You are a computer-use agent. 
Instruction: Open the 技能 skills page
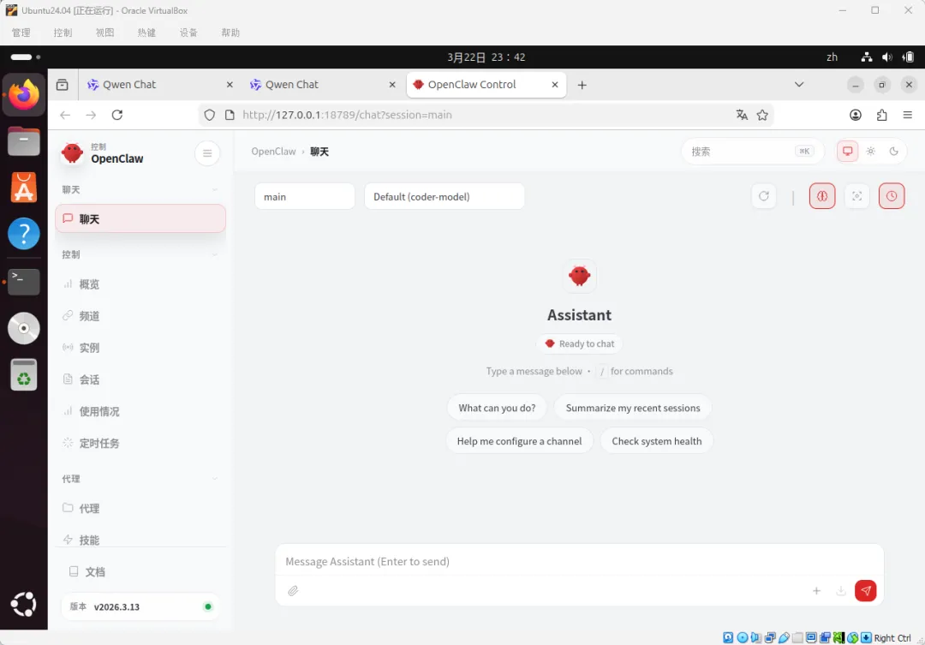click(x=140, y=540)
